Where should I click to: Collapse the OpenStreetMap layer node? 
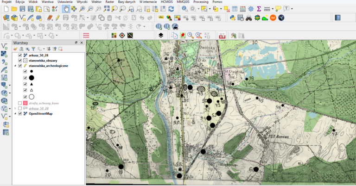point(15,113)
